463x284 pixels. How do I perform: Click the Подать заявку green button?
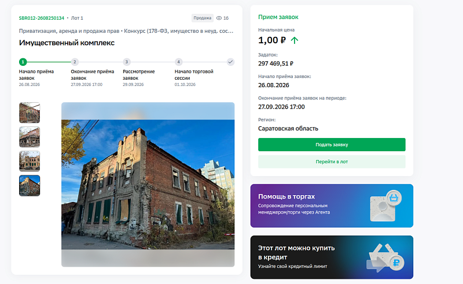(332, 145)
